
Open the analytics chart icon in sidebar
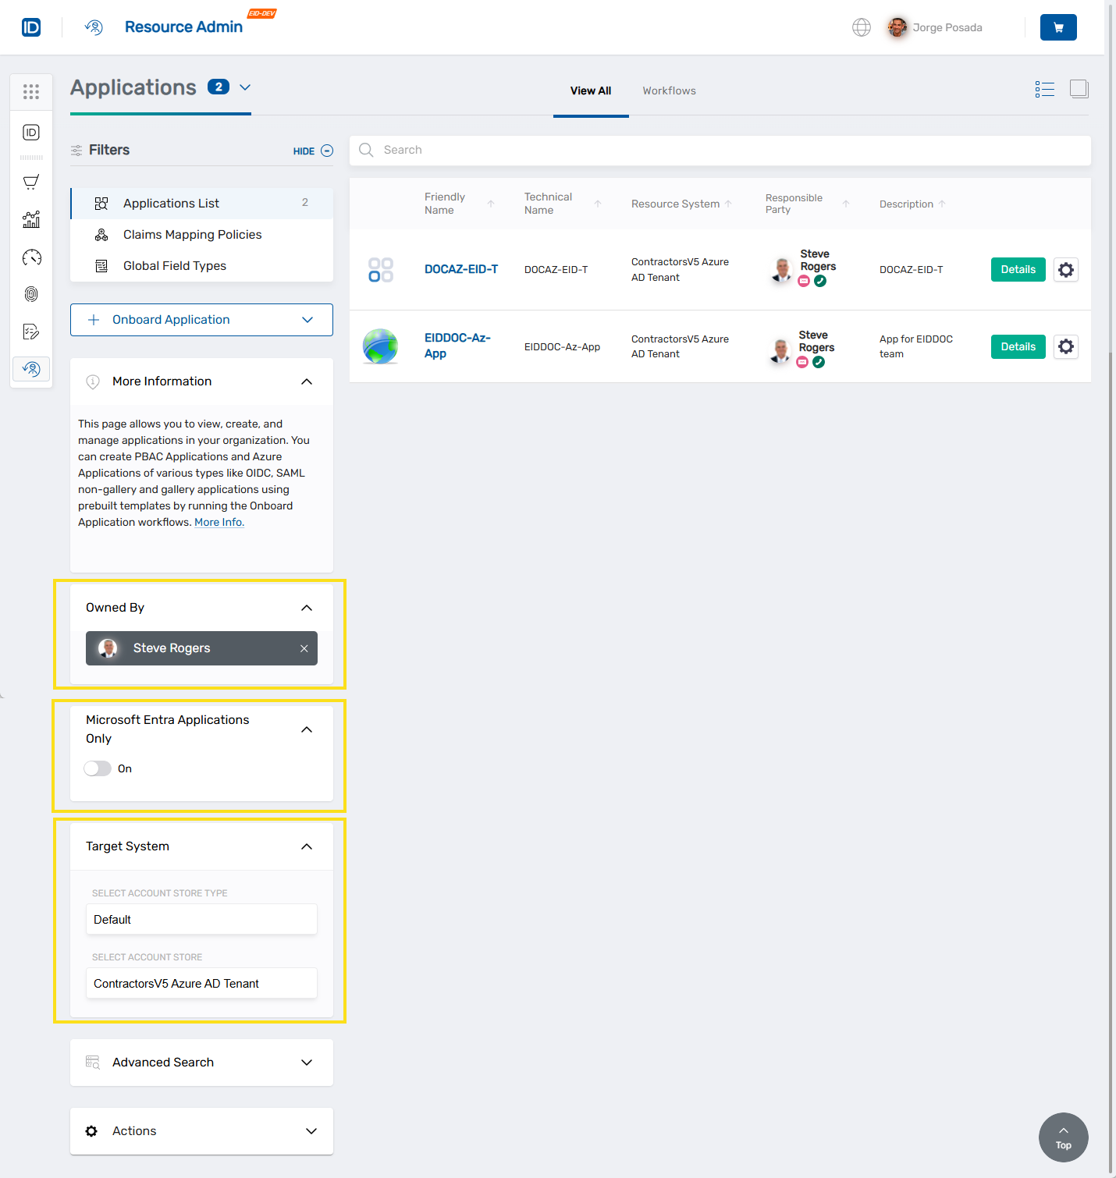pyautogui.click(x=31, y=219)
